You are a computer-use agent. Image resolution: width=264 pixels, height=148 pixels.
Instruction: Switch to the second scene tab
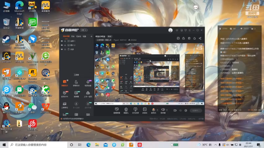(x=73, y=37)
